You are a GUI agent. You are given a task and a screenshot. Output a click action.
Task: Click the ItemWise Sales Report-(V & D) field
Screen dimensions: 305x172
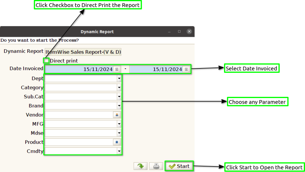[x=83, y=52]
